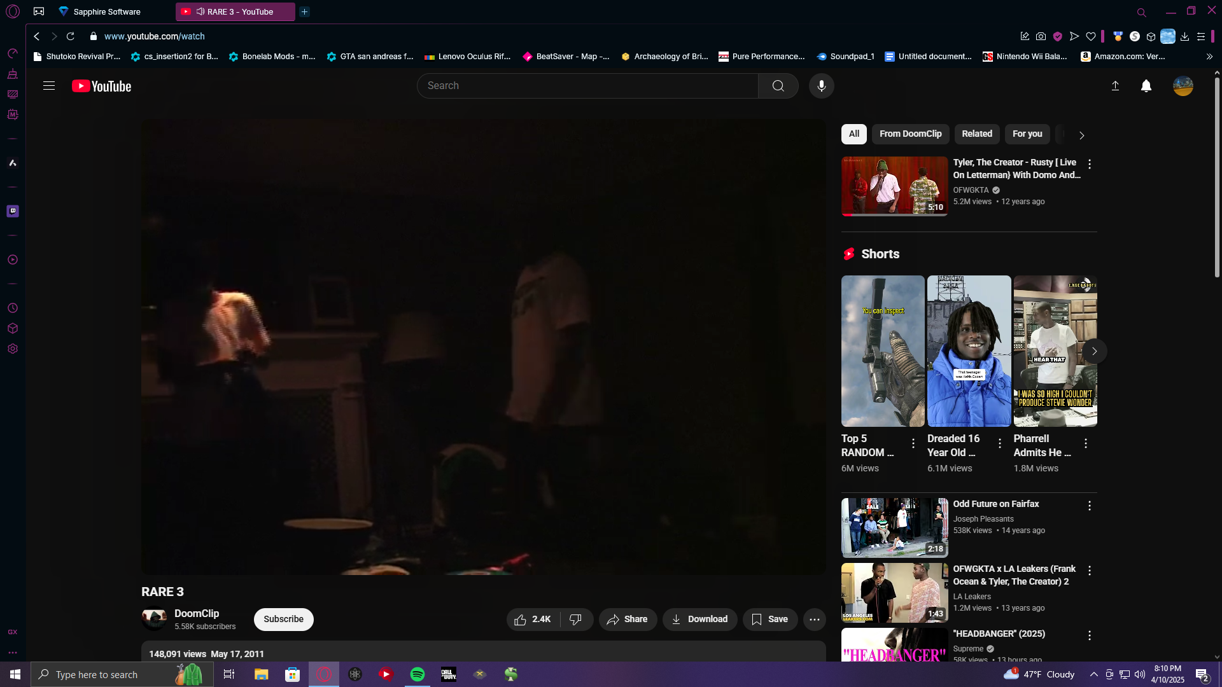Click the YouTube voice search microphone icon

coord(821,86)
